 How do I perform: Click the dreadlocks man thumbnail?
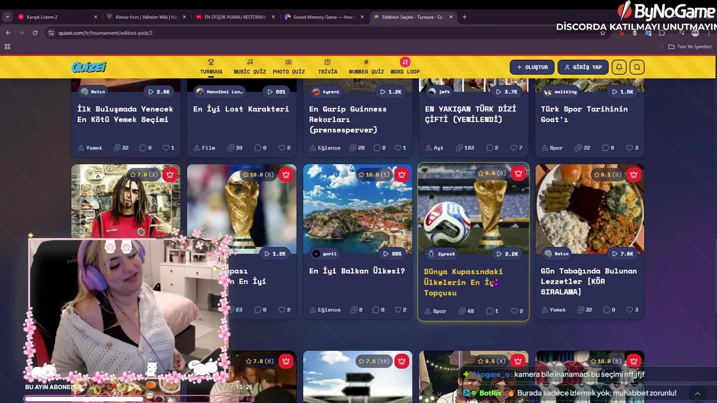(x=125, y=201)
